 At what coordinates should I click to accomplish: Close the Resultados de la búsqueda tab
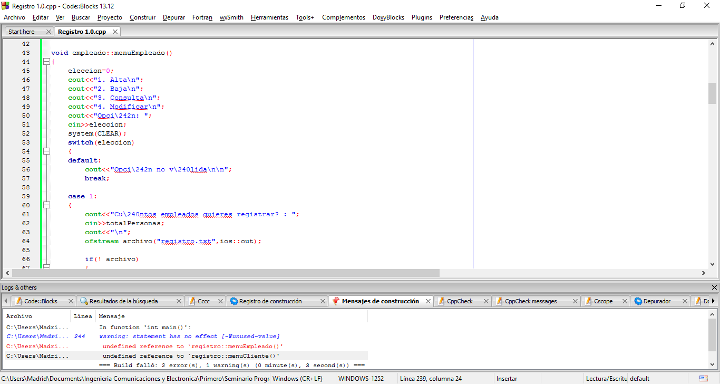(179, 301)
